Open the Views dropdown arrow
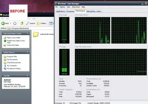 (x=53, y=23)
